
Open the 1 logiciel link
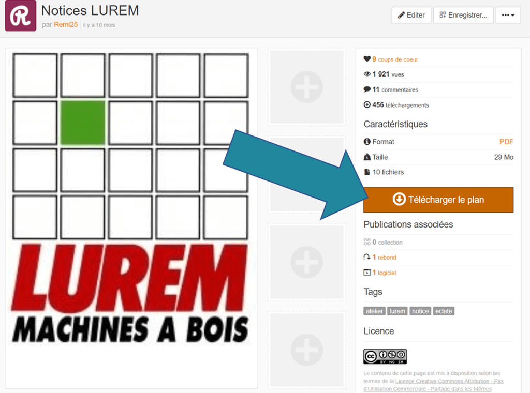click(x=385, y=273)
